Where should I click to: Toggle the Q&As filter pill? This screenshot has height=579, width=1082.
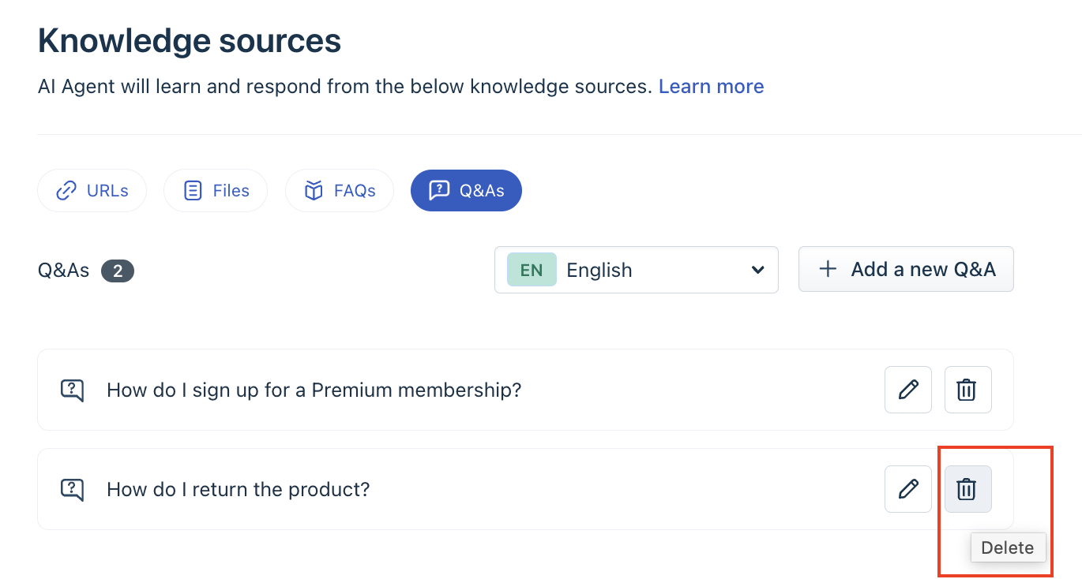[x=466, y=190]
